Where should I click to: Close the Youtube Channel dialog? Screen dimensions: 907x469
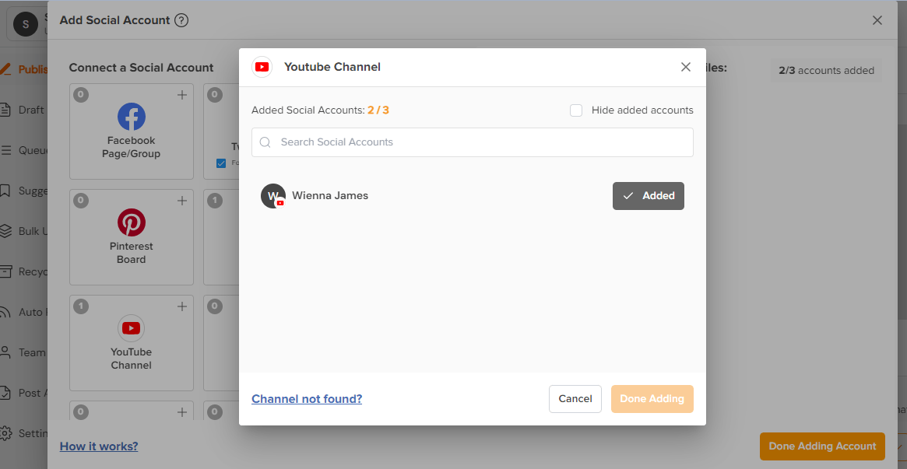coord(685,67)
